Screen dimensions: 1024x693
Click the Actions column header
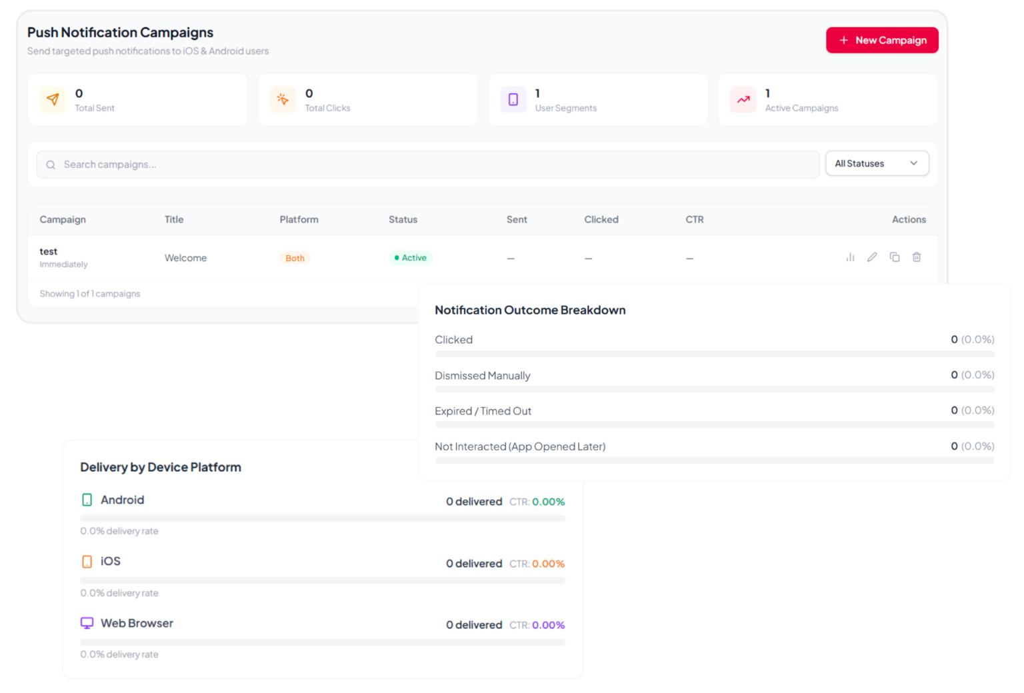(909, 219)
